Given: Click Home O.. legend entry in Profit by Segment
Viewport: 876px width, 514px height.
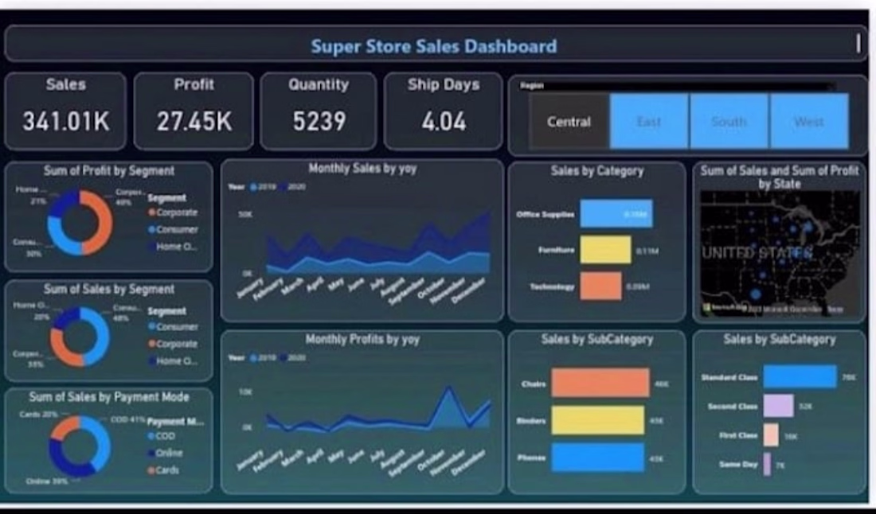Looking at the screenshot, I should click(x=172, y=247).
